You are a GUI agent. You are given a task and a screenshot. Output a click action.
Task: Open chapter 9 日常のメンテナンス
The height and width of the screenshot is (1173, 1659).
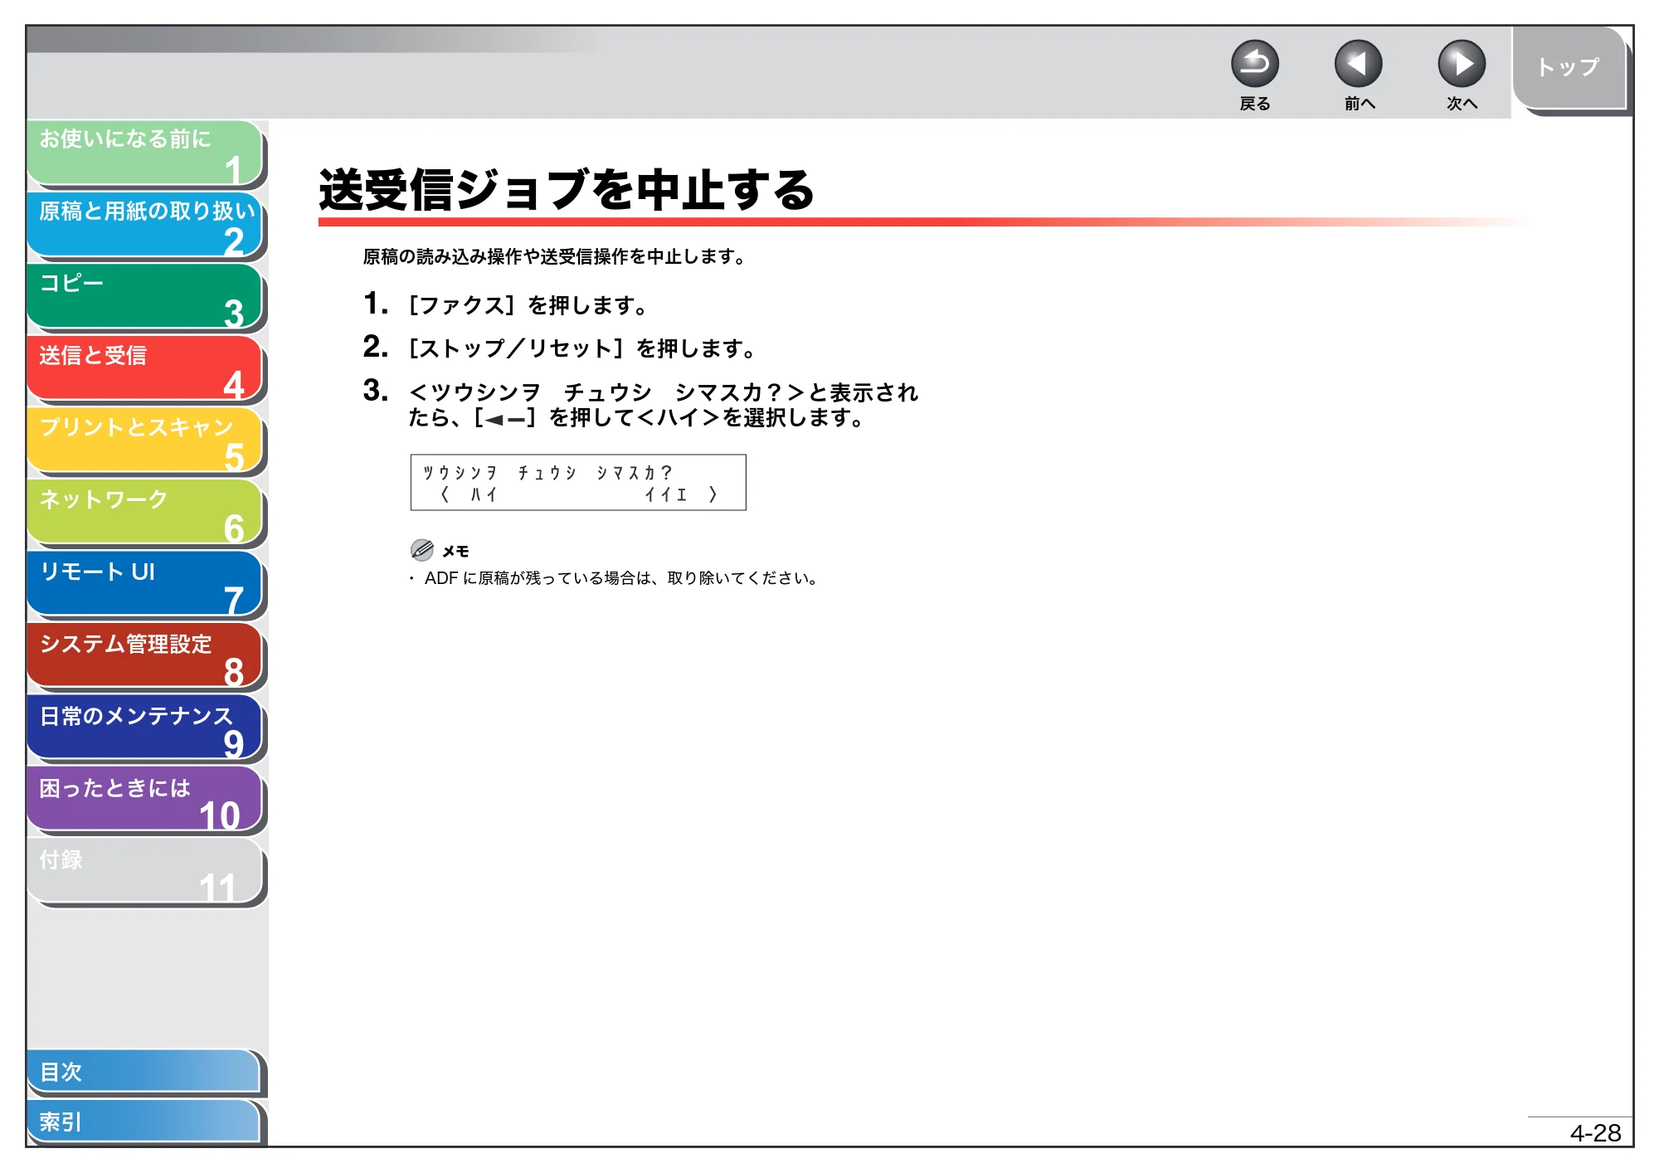click(x=145, y=728)
